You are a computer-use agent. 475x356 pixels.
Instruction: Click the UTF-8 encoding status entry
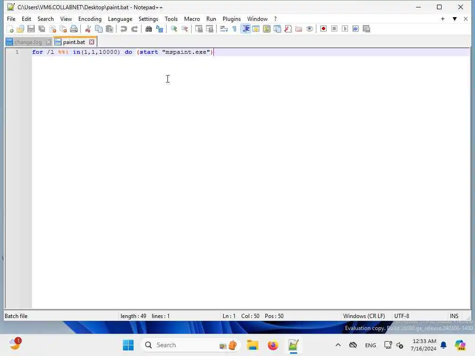402,316
